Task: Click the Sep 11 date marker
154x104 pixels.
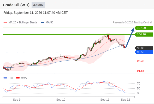Action: (x=105, y=100)
